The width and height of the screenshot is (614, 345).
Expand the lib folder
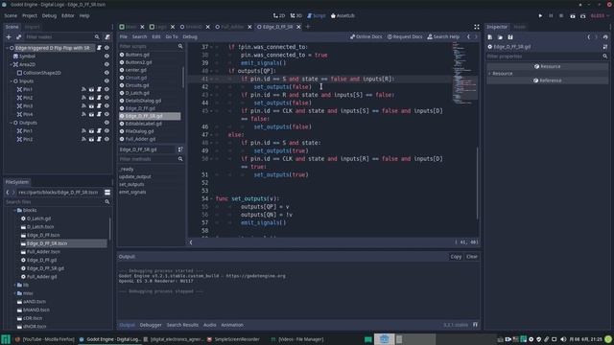(x=15, y=286)
